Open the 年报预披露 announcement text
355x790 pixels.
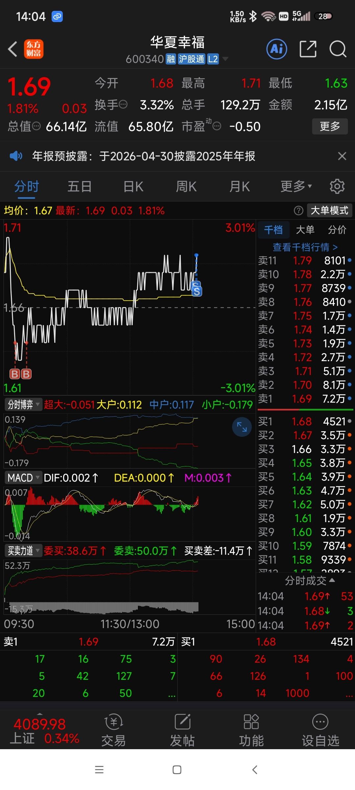(x=144, y=156)
